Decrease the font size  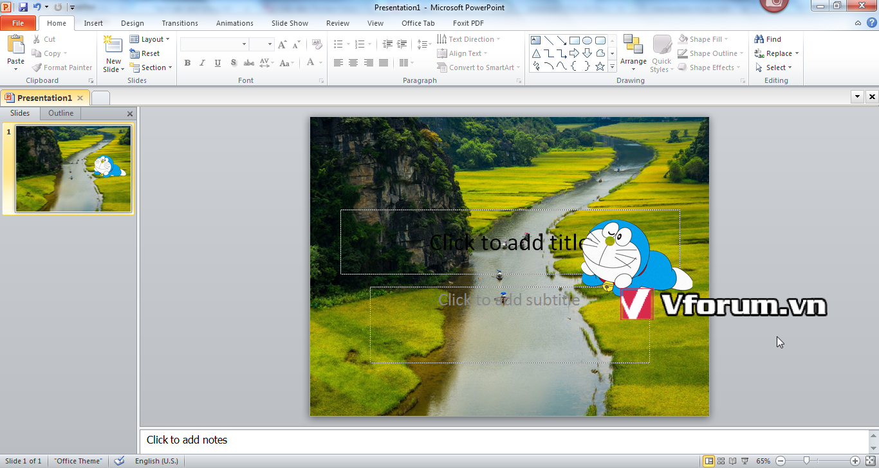[x=297, y=44]
